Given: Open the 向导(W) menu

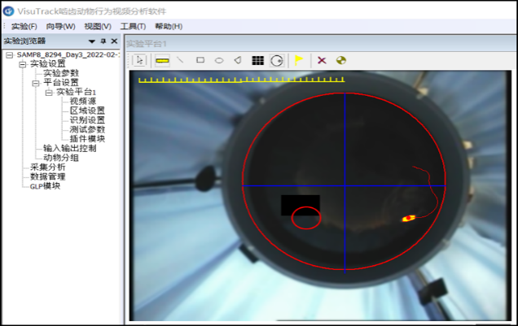Looking at the screenshot, I should click(60, 26).
